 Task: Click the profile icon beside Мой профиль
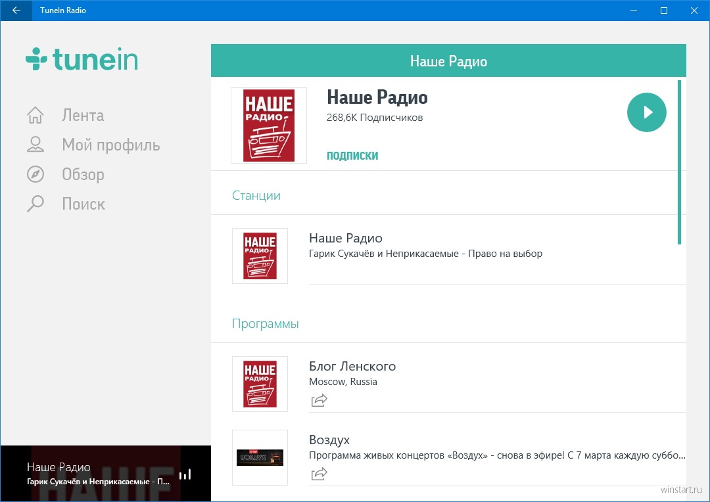tap(35, 145)
